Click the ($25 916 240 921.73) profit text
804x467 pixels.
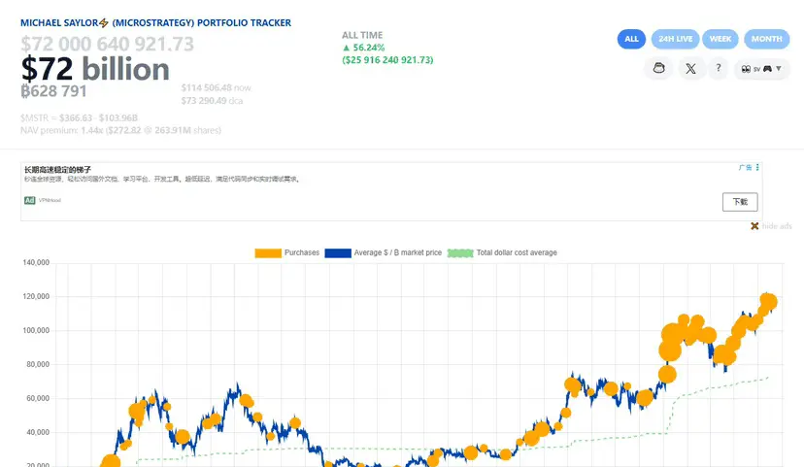point(387,60)
